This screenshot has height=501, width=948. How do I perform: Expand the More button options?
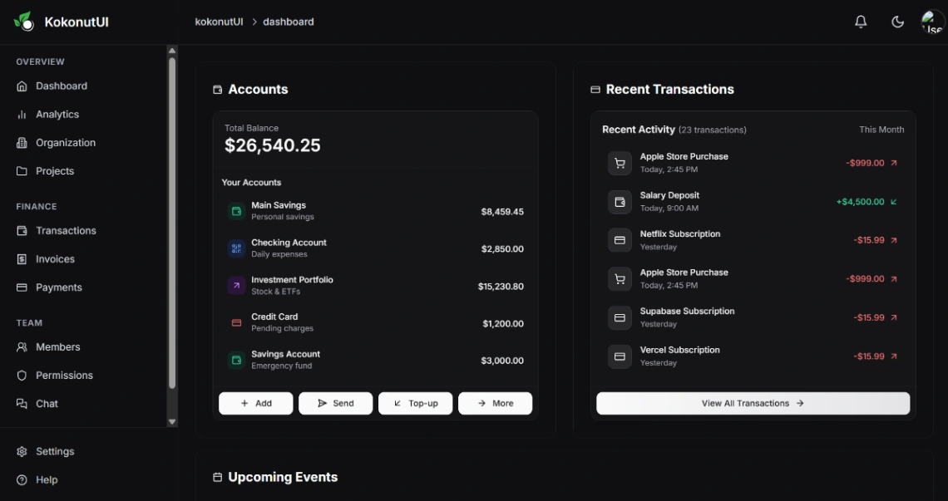(495, 403)
